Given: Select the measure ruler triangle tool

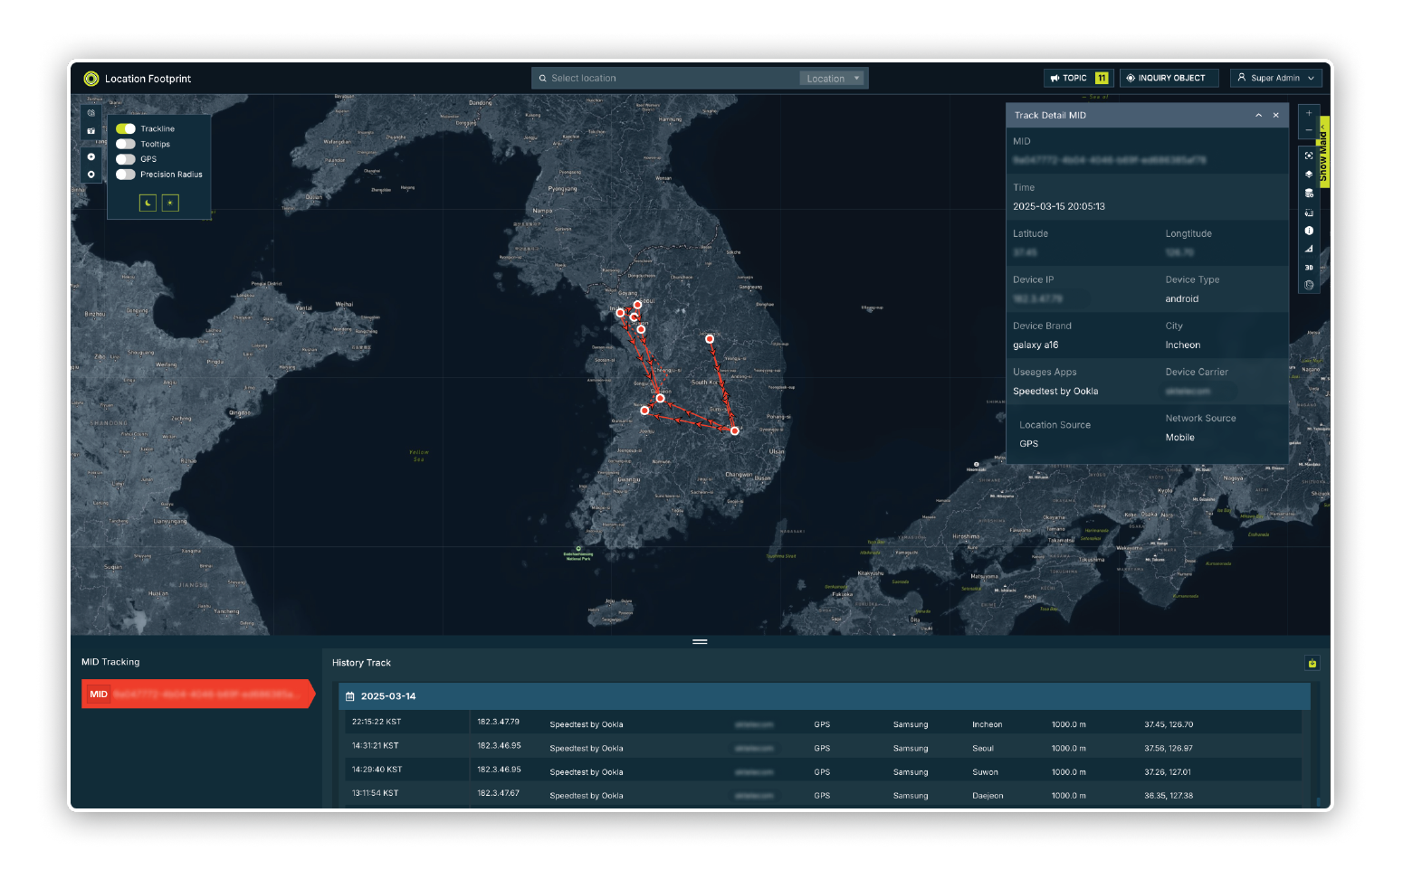Looking at the screenshot, I should point(1309,249).
